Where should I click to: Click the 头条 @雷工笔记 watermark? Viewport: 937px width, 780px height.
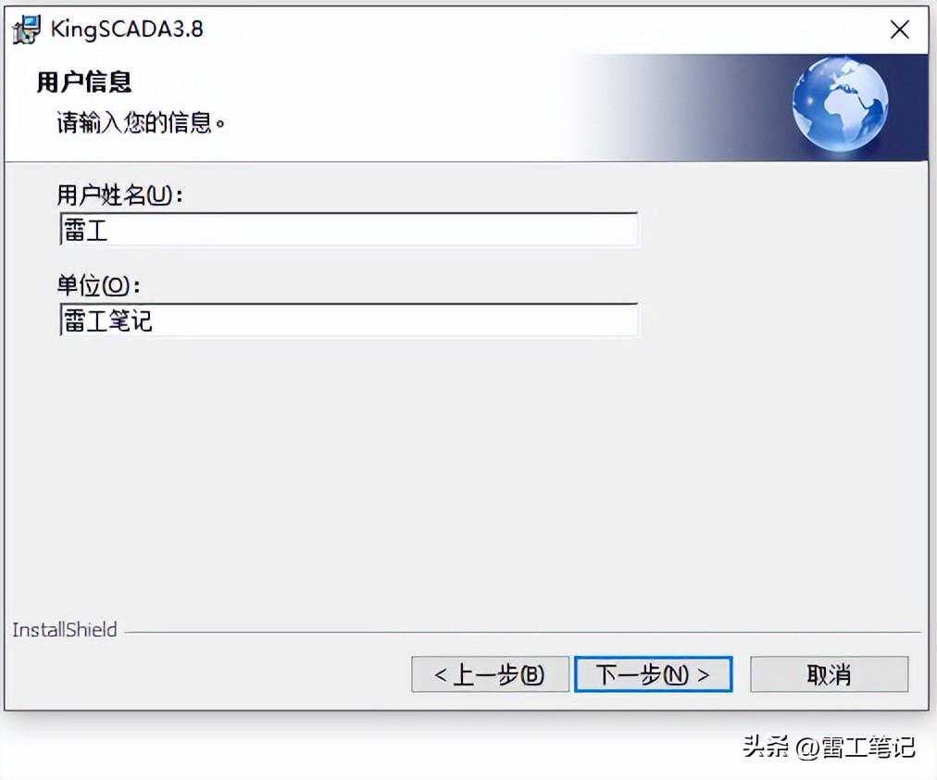tap(829, 747)
